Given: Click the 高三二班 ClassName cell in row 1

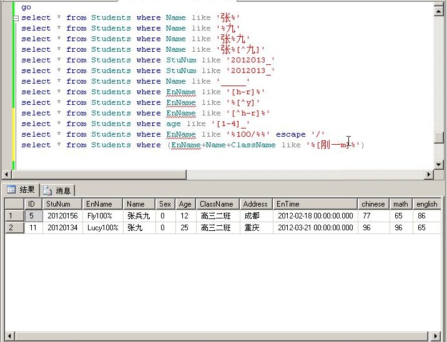Looking at the screenshot, I should point(218,216).
